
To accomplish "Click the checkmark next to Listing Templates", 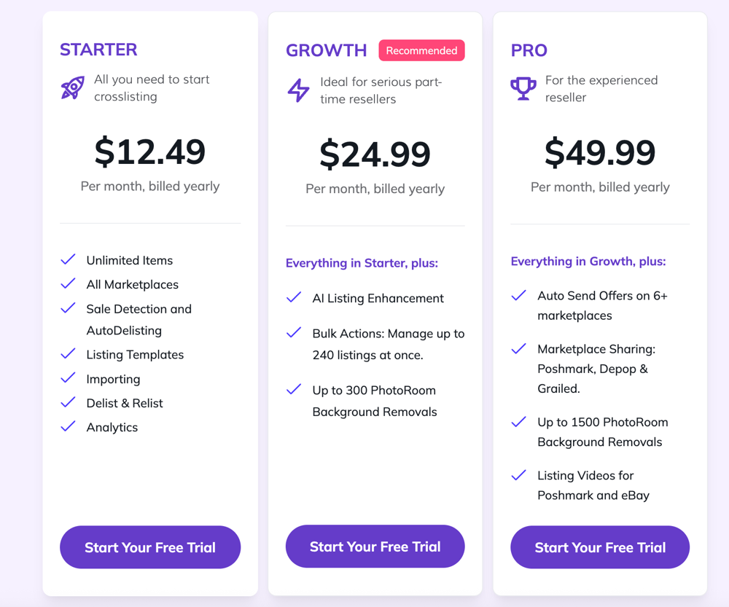I will pos(69,354).
